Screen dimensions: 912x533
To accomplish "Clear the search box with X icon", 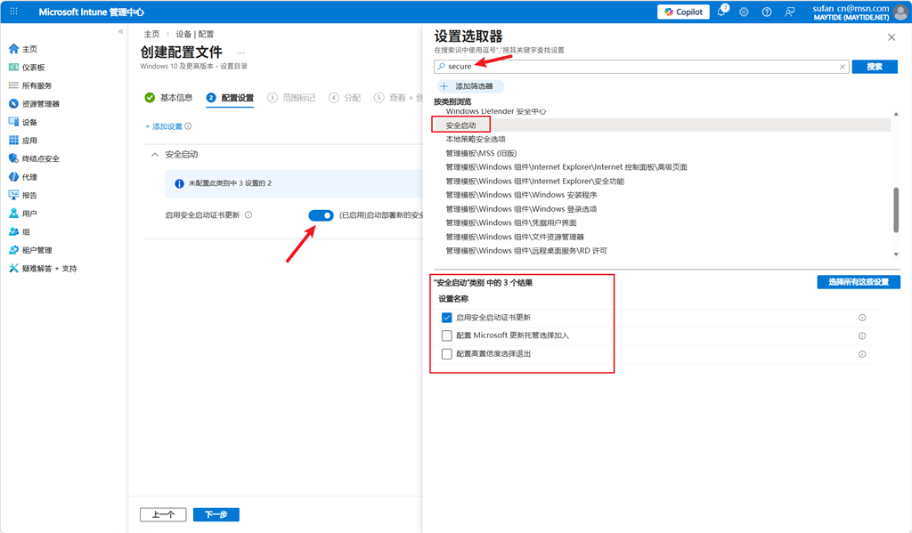I will tap(843, 67).
